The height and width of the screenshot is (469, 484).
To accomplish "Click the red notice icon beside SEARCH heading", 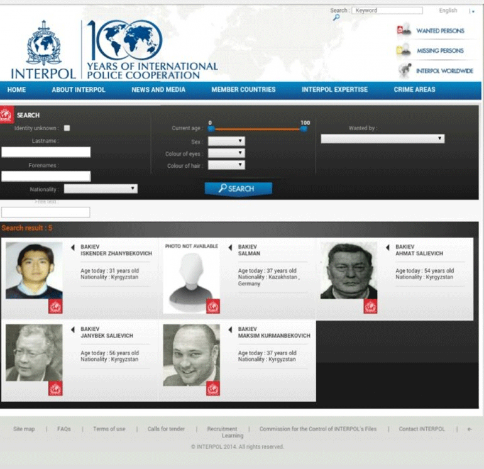I will pyautogui.click(x=6, y=115).
